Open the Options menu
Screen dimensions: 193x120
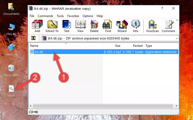88,16
